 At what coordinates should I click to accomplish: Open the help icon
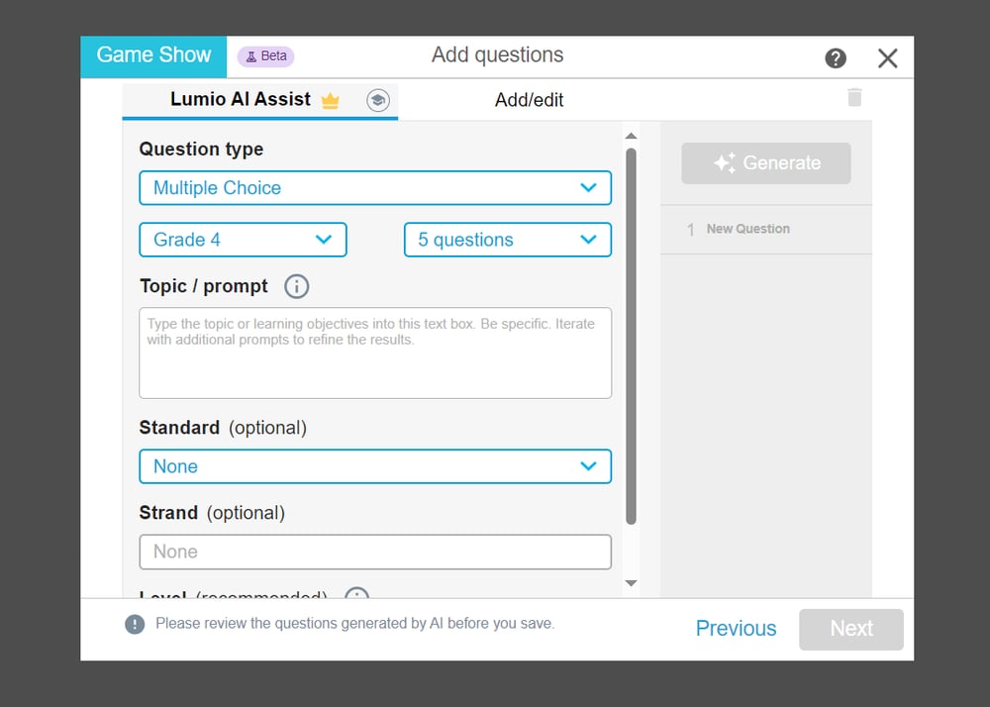click(x=836, y=57)
